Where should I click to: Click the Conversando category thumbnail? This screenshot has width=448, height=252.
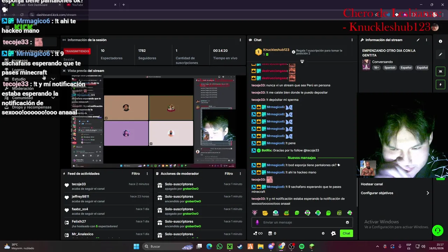click(x=366, y=65)
